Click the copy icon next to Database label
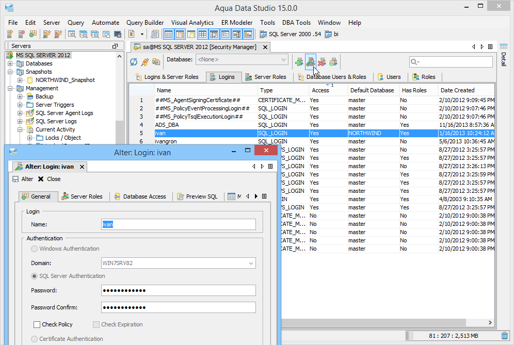Screen dimensions: 514x345 [x=156, y=61]
